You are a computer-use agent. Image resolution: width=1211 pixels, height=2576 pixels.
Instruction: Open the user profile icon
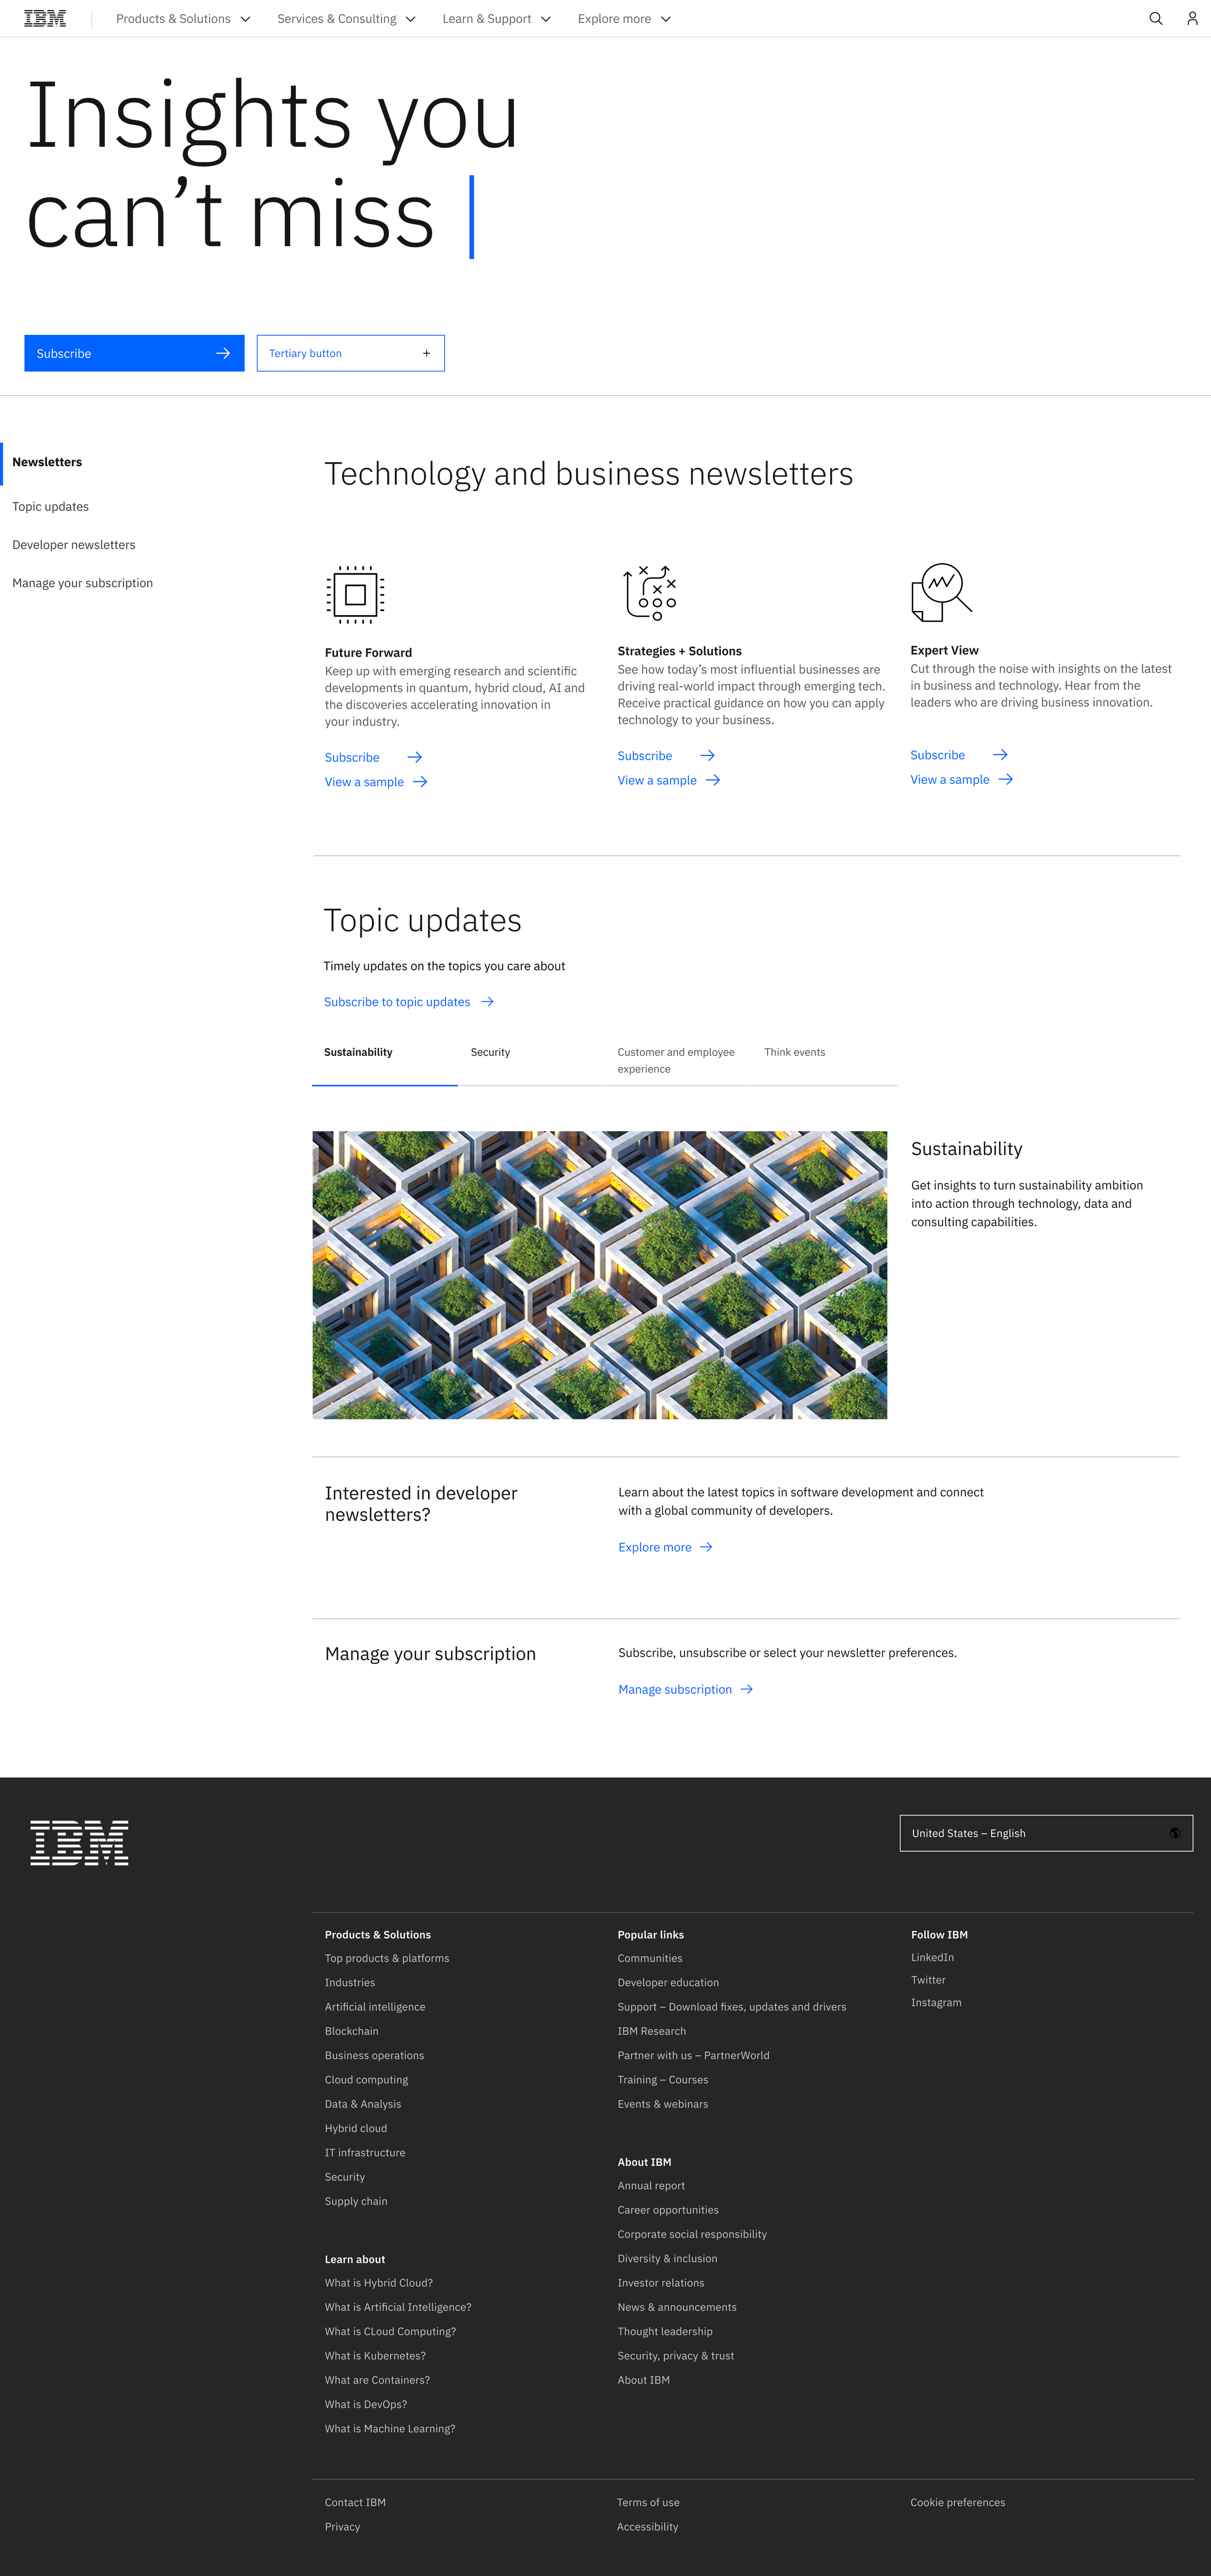1192,19
